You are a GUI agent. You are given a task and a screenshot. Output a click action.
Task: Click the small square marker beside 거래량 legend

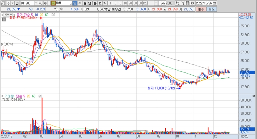click(2, 96)
